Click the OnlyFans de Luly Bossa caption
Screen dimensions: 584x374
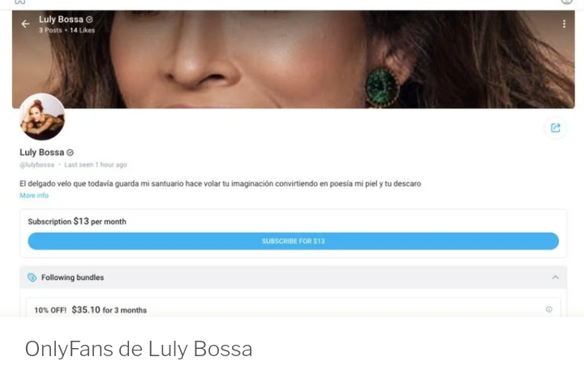click(x=139, y=349)
